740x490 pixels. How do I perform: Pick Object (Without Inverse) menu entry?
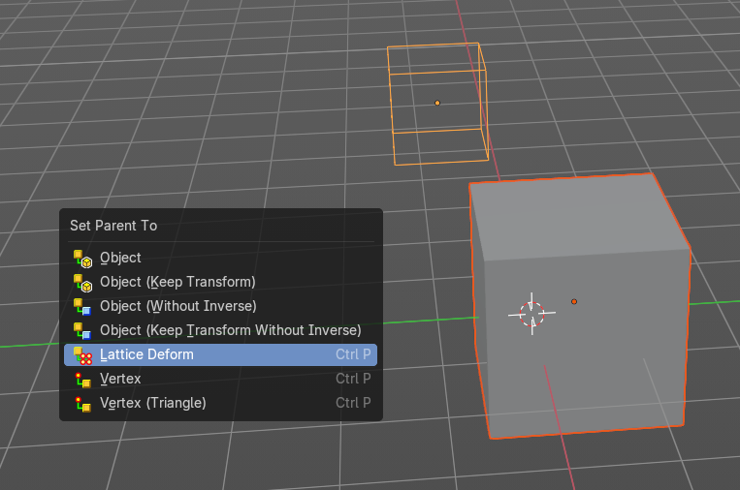[x=220, y=306]
